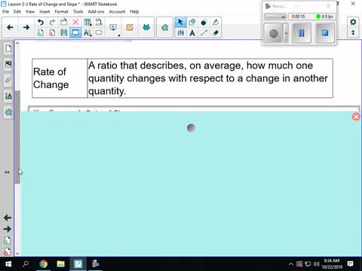Open the recorder record options arrow
The image size is (362, 271).
click(x=286, y=33)
